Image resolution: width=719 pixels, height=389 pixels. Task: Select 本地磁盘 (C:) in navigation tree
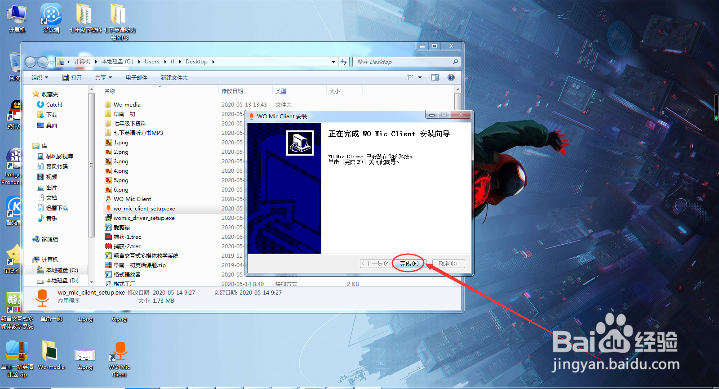pyautogui.click(x=58, y=270)
